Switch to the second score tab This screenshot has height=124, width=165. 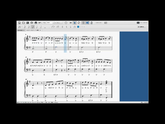tap(33, 30)
